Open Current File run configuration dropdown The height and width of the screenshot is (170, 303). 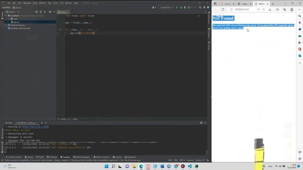[x=166, y=8]
